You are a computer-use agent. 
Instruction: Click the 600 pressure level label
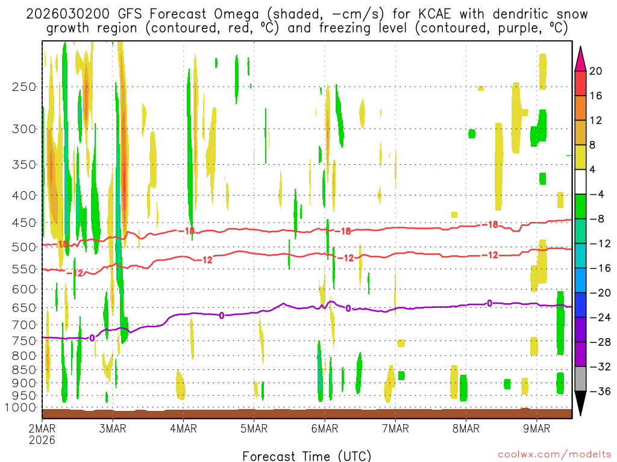24,289
